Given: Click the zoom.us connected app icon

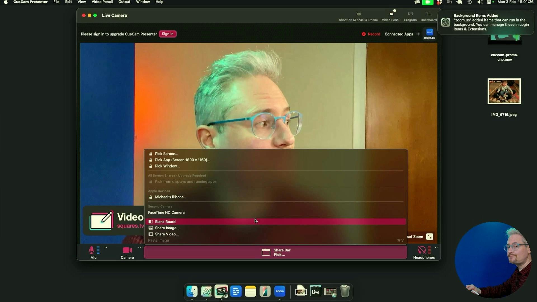Looking at the screenshot, I should point(429,34).
